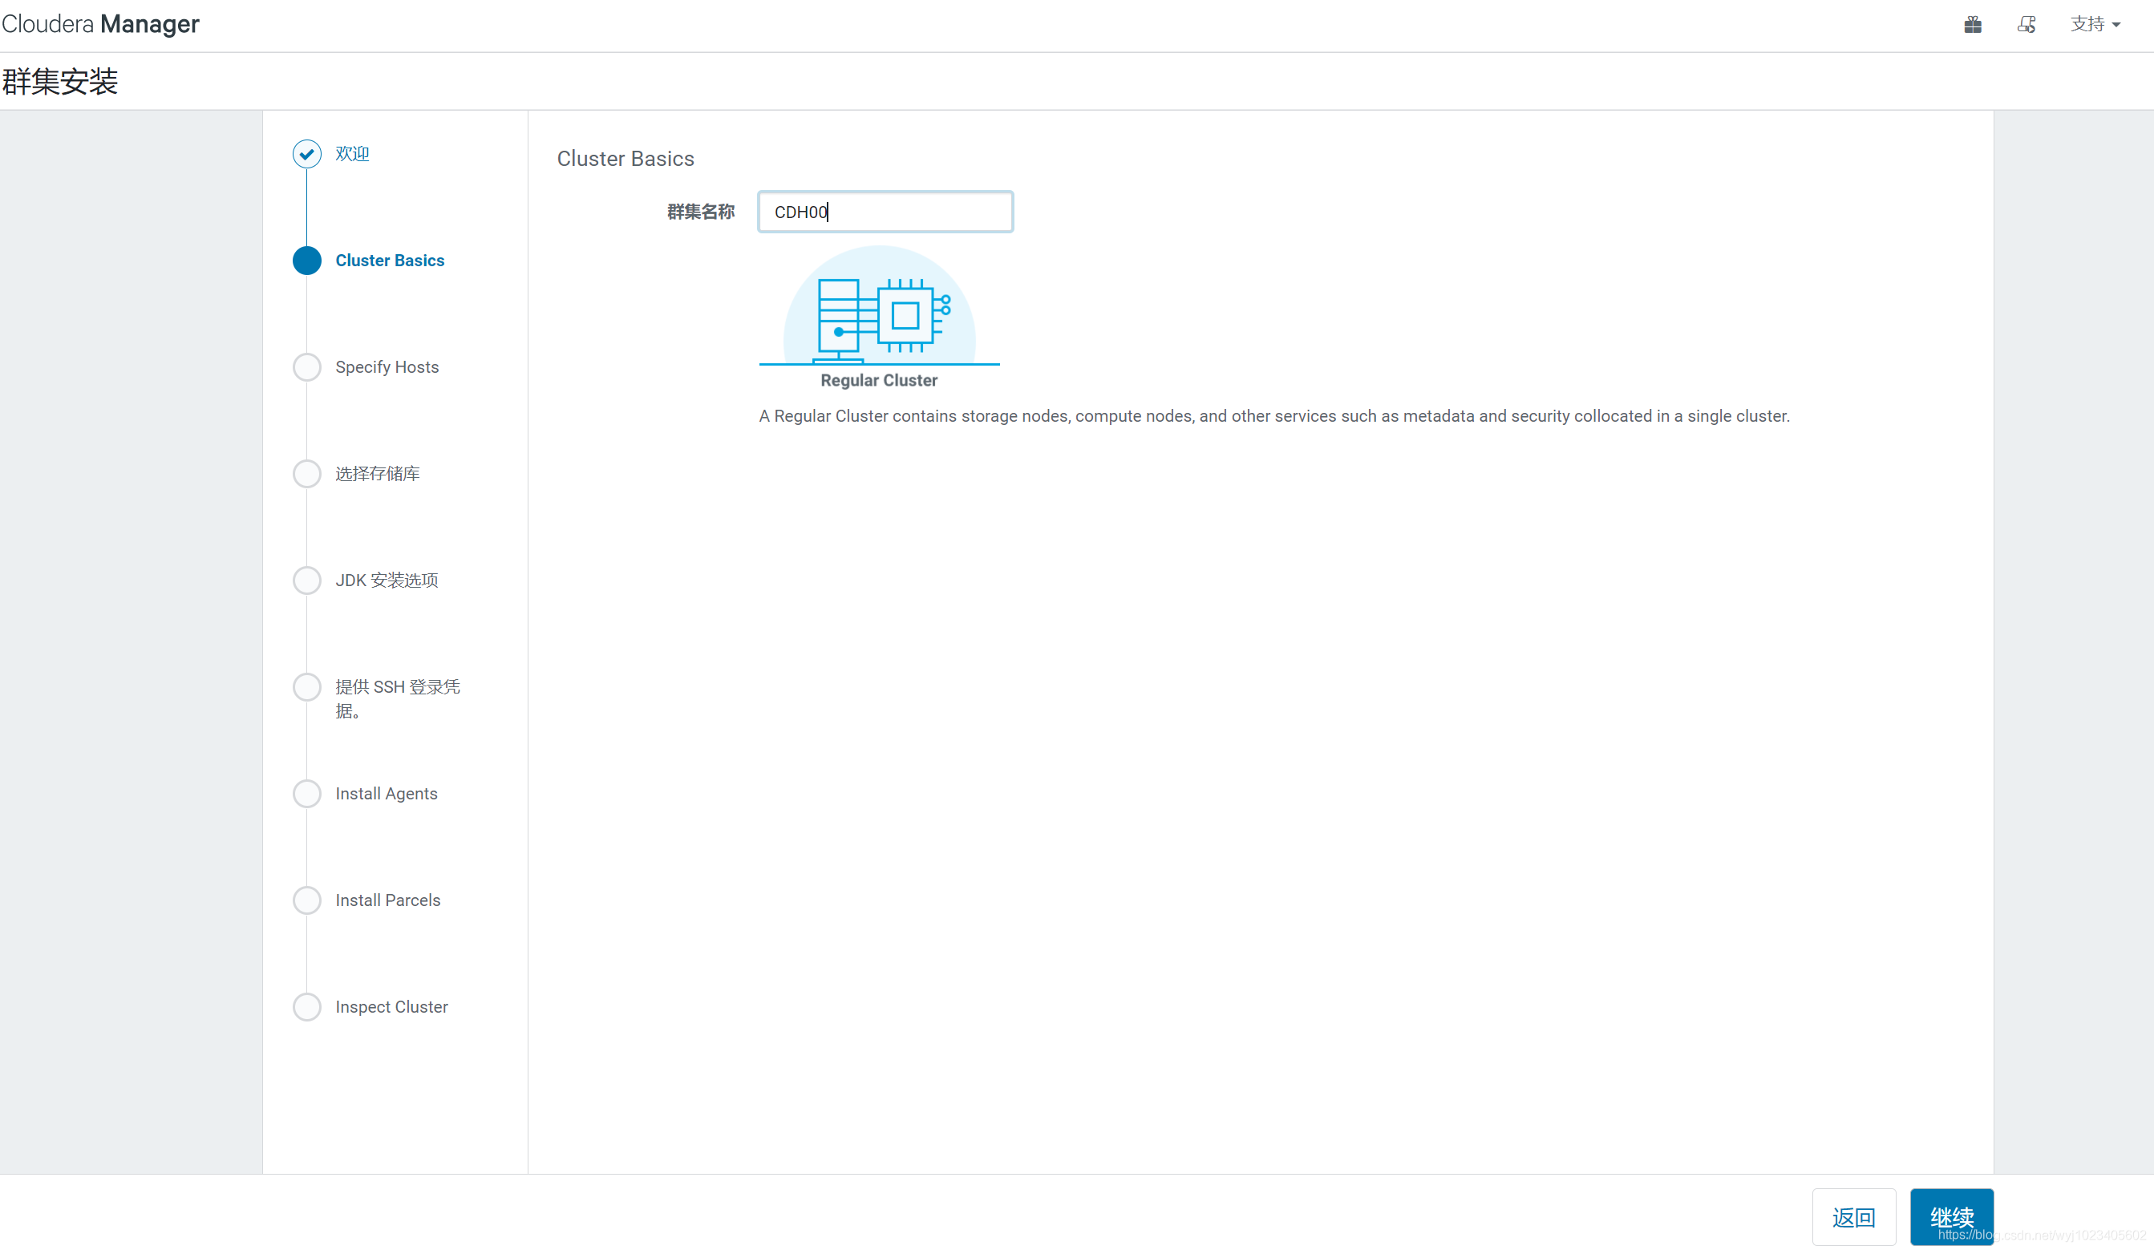Screen dimensions: 2154x1250
Task: Select the Install Agents step label
Action: point(387,794)
